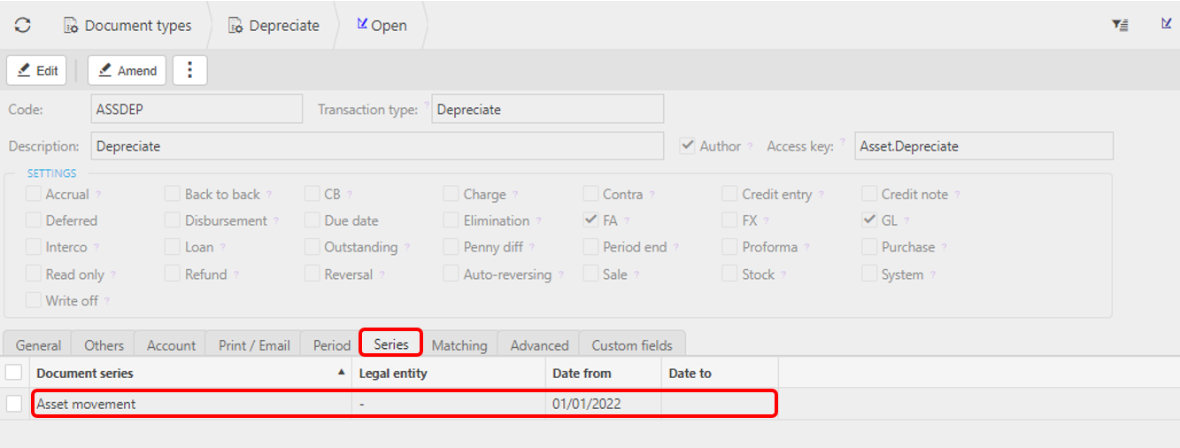Toggle the Back to back checkbox

pyautogui.click(x=172, y=194)
